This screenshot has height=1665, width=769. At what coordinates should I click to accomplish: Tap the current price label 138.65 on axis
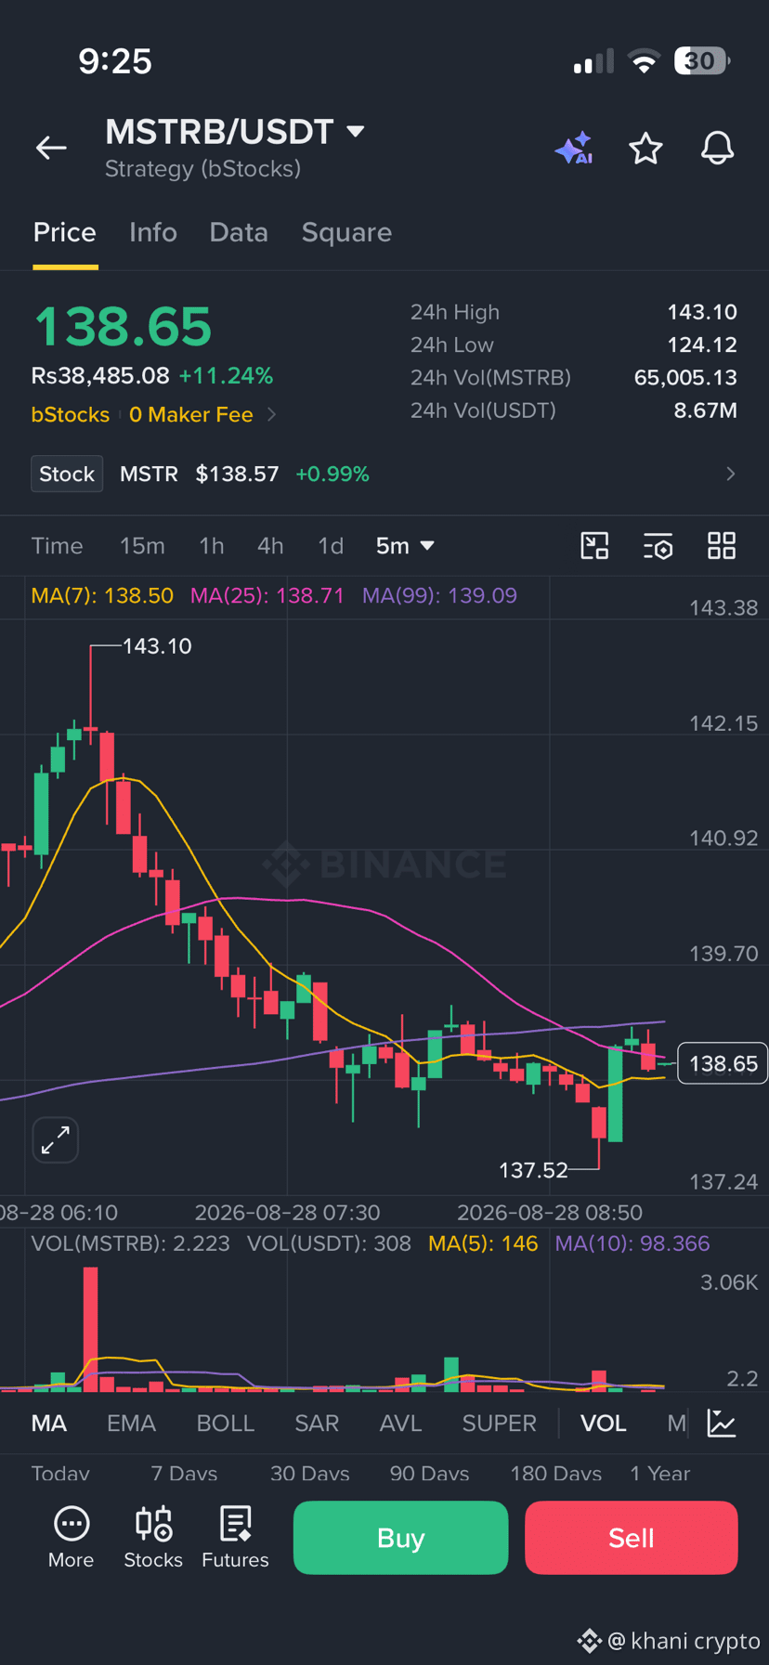pos(723,1064)
